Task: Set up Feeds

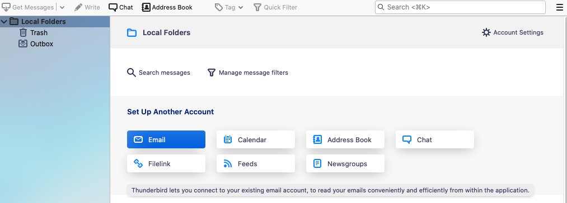Action: (256, 164)
